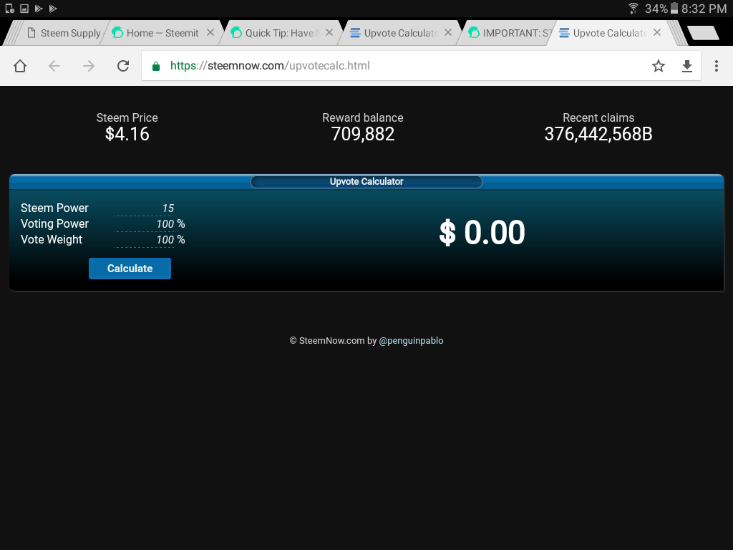Click the $ 0.00 result amount
Screen dimensions: 733x550
pos(482,233)
